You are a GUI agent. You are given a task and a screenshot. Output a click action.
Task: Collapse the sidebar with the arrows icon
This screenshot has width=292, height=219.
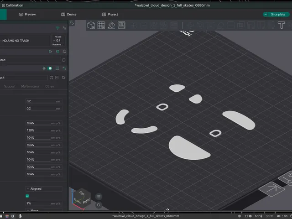point(72,23)
